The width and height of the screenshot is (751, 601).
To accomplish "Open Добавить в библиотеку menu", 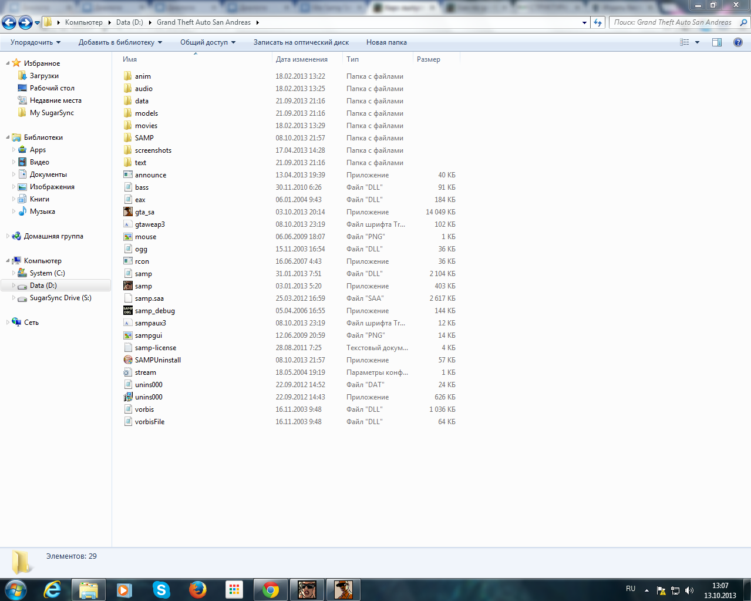I will coord(120,42).
